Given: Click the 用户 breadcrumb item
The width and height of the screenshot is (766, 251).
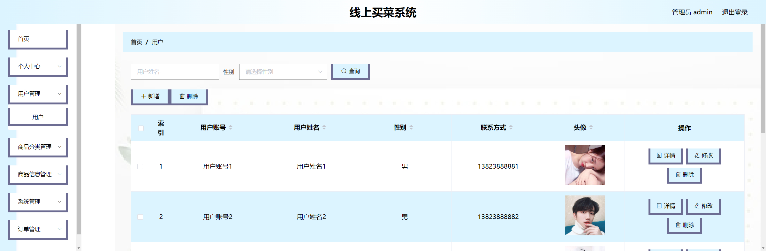Looking at the screenshot, I should pos(157,42).
